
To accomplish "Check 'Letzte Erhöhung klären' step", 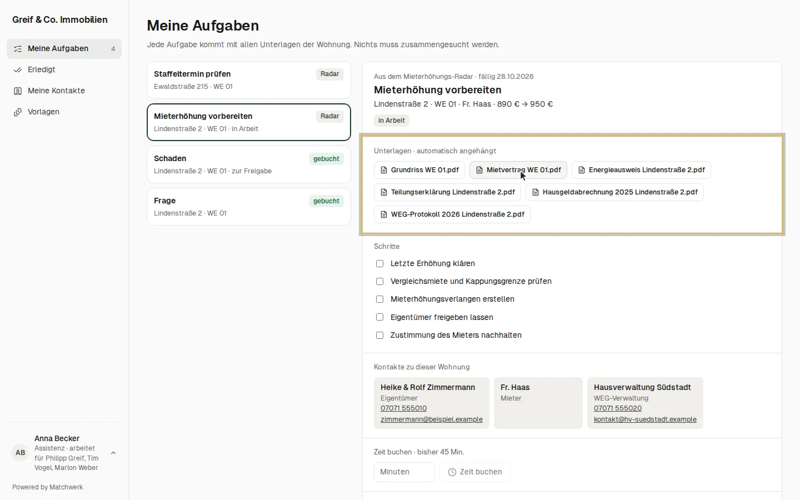I will tap(380, 264).
